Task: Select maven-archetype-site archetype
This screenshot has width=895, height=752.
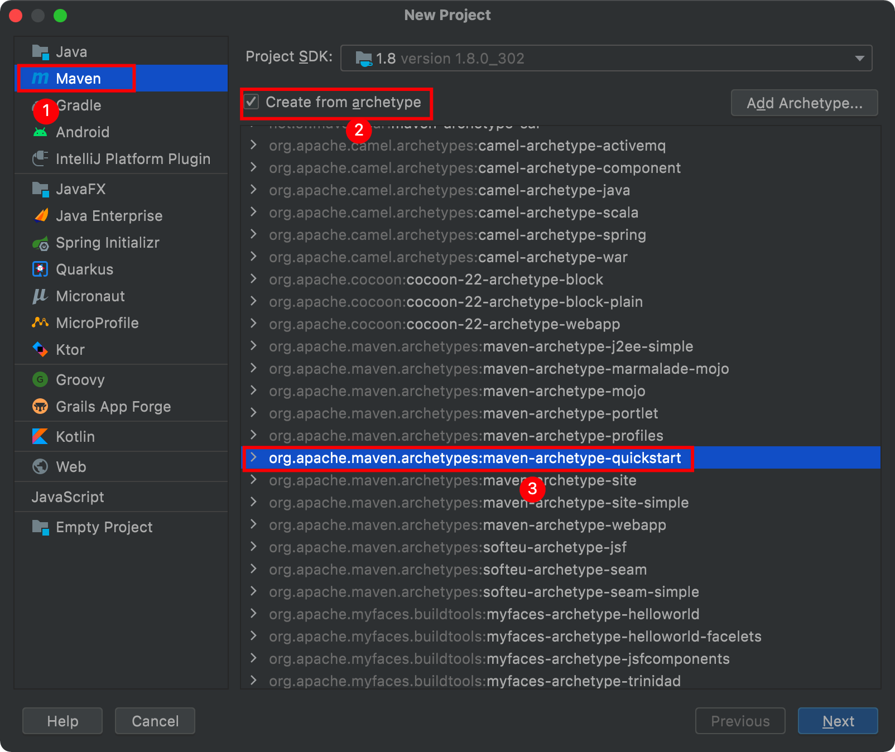Action: pos(561,480)
